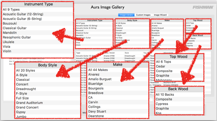The height and width of the screenshot is (121, 217).
Task: Click Jumbo in the enlarged Body Style callout
Action: click(x=21, y=117)
